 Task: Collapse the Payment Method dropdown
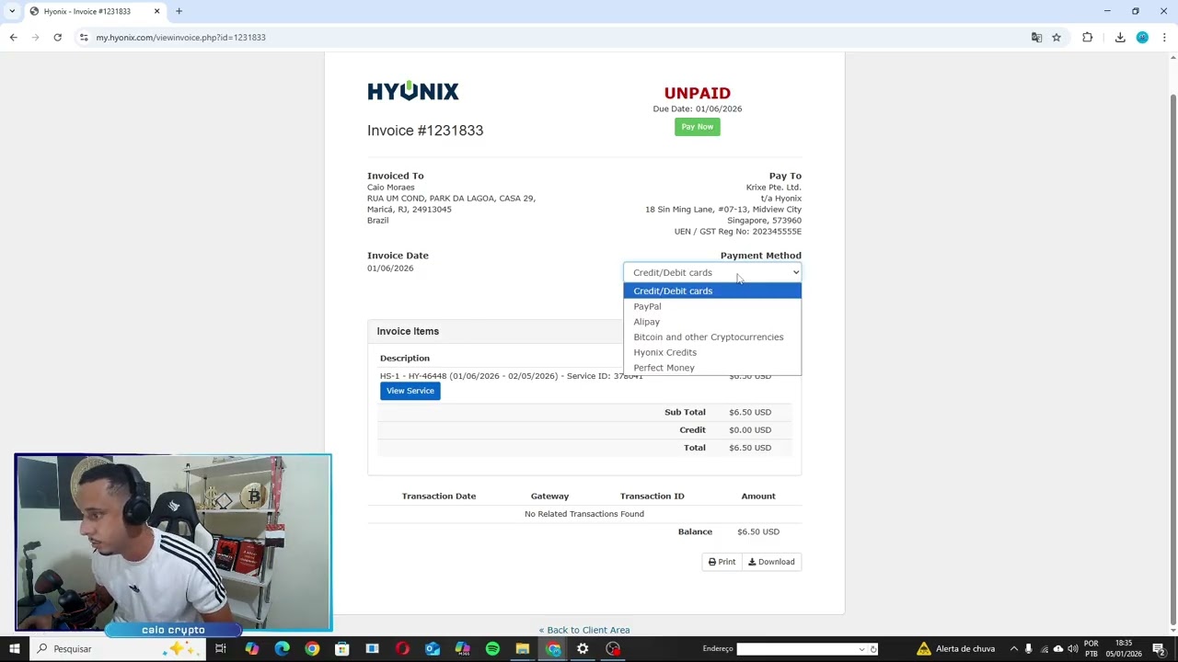(x=712, y=272)
